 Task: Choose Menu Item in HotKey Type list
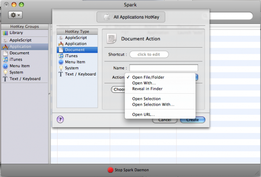77,62
